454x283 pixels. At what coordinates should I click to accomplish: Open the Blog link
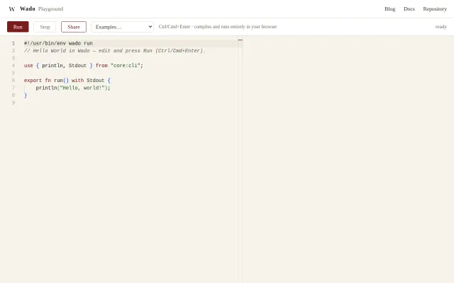pyautogui.click(x=389, y=9)
